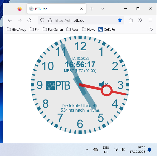157x156 pixels.
Task: Open the Extensions puzzle menu
Action: click(131, 20)
